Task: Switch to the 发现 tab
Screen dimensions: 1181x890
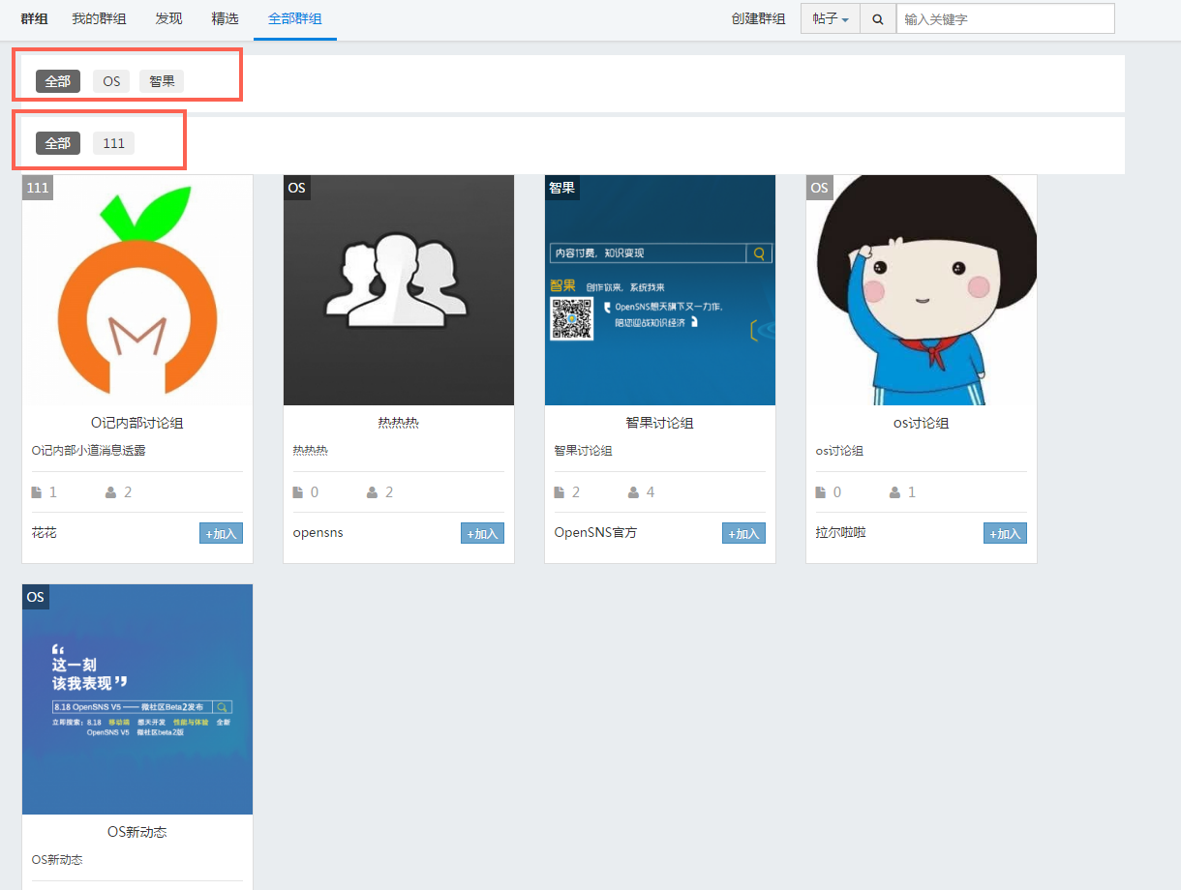Action: (168, 18)
